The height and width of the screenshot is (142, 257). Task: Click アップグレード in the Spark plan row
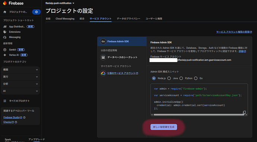click(x=37, y=139)
